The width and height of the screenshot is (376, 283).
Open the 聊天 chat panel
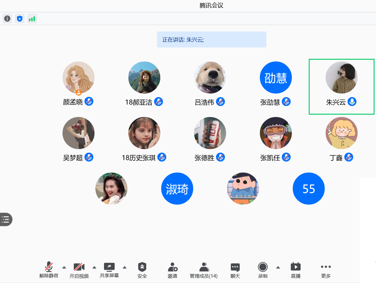235,270
